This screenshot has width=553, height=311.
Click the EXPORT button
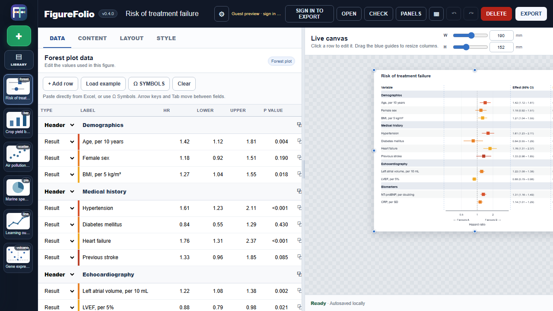(531, 14)
